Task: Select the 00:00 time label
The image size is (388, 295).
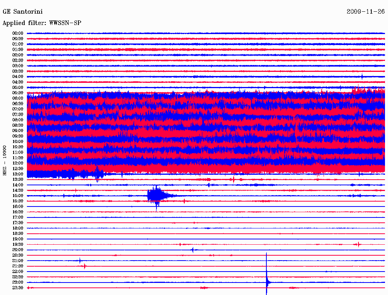Action: click(x=18, y=33)
